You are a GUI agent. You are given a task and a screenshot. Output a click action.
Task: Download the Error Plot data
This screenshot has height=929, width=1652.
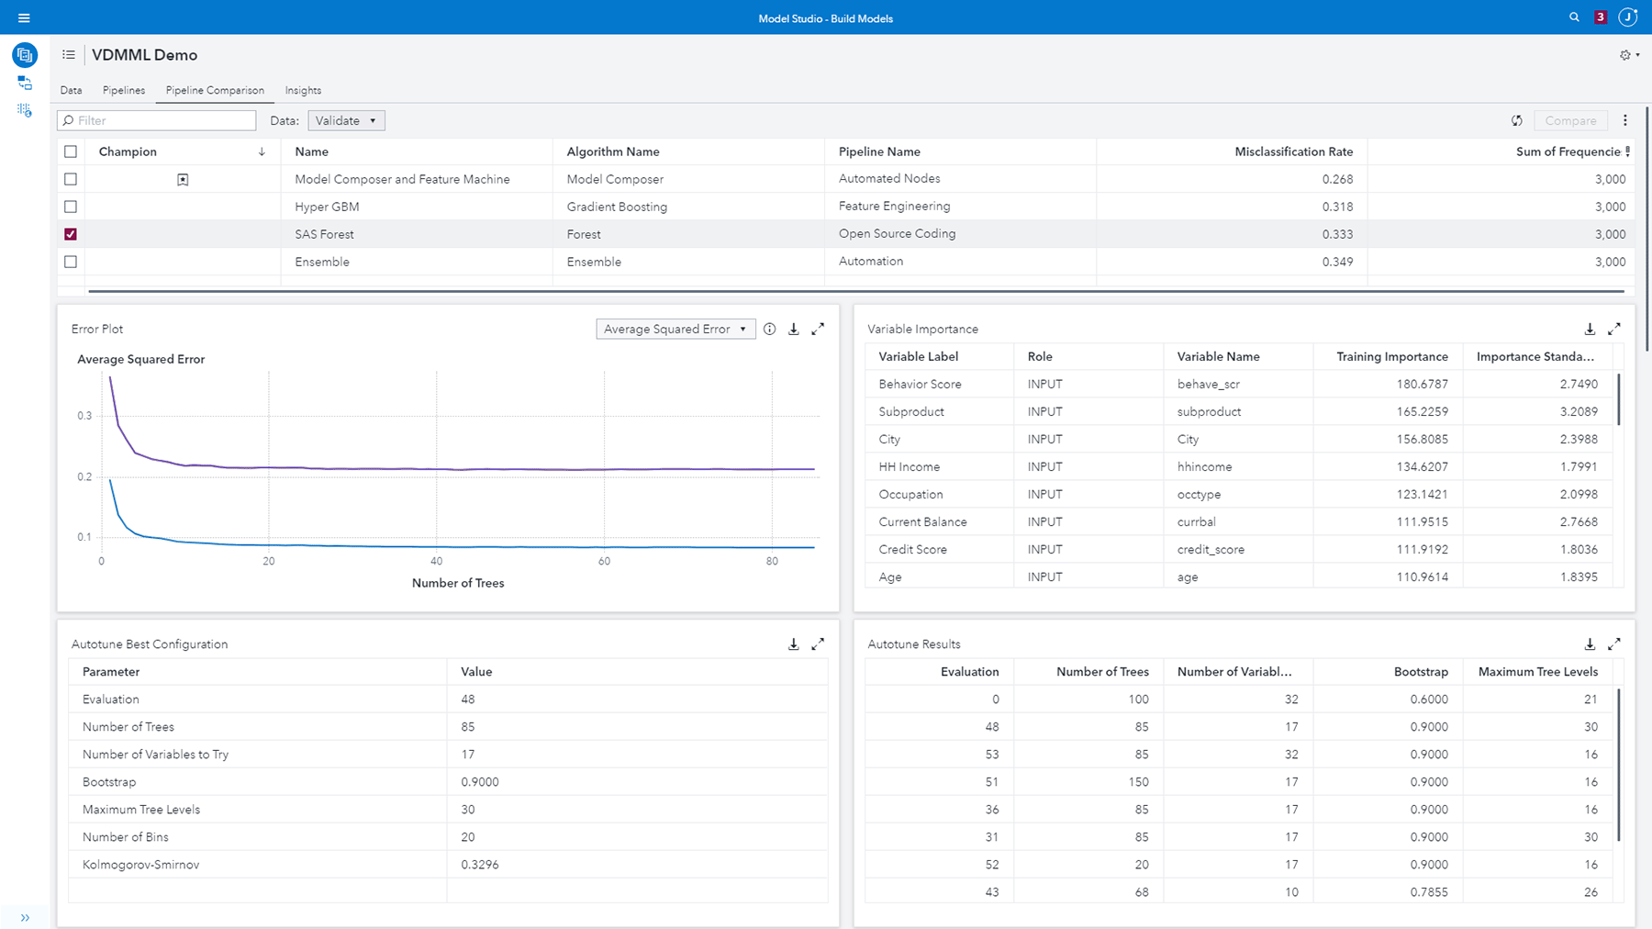pyautogui.click(x=794, y=329)
